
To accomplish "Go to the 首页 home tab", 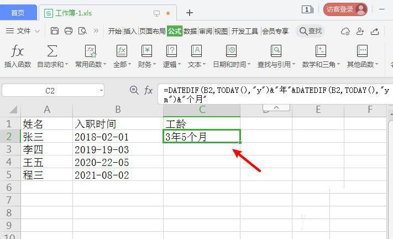I will [x=18, y=13].
